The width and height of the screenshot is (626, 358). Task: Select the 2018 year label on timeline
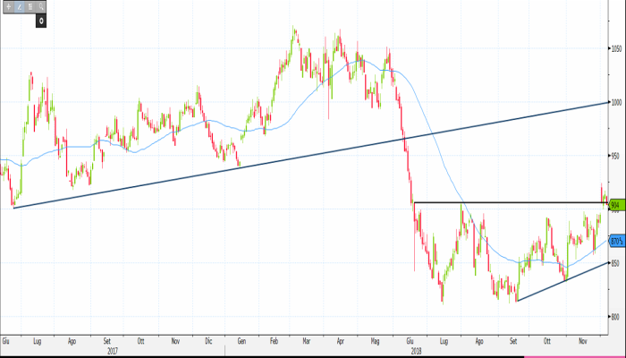click(417, 352)
